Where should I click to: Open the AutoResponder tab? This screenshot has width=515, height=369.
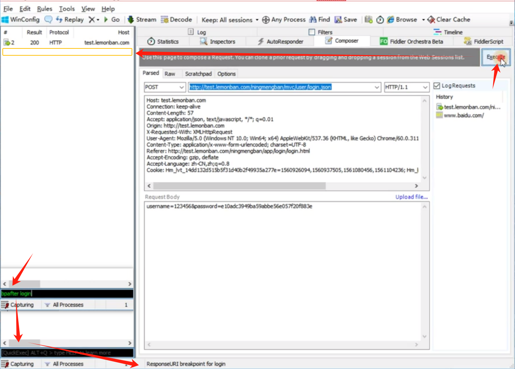pos(280,41)
